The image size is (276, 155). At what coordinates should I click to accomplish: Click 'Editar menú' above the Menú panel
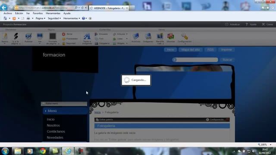point(50,104)
